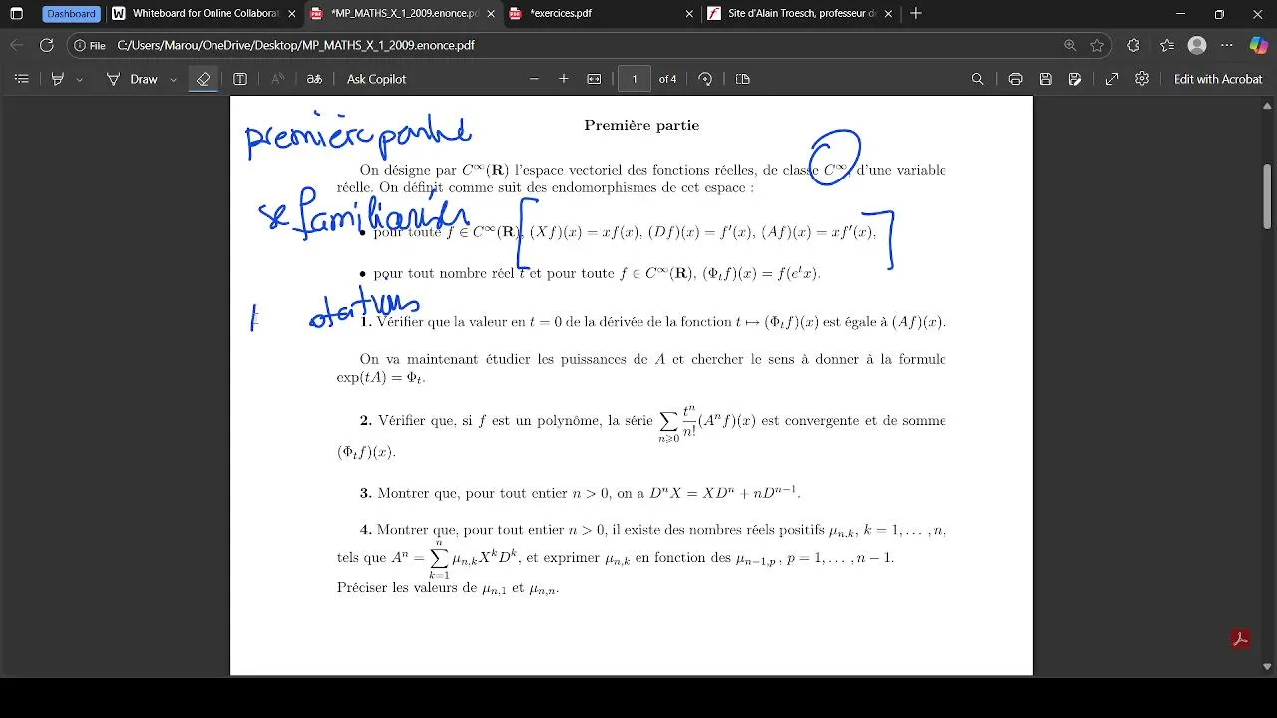Open the tab actions menu

coord(17,14)
